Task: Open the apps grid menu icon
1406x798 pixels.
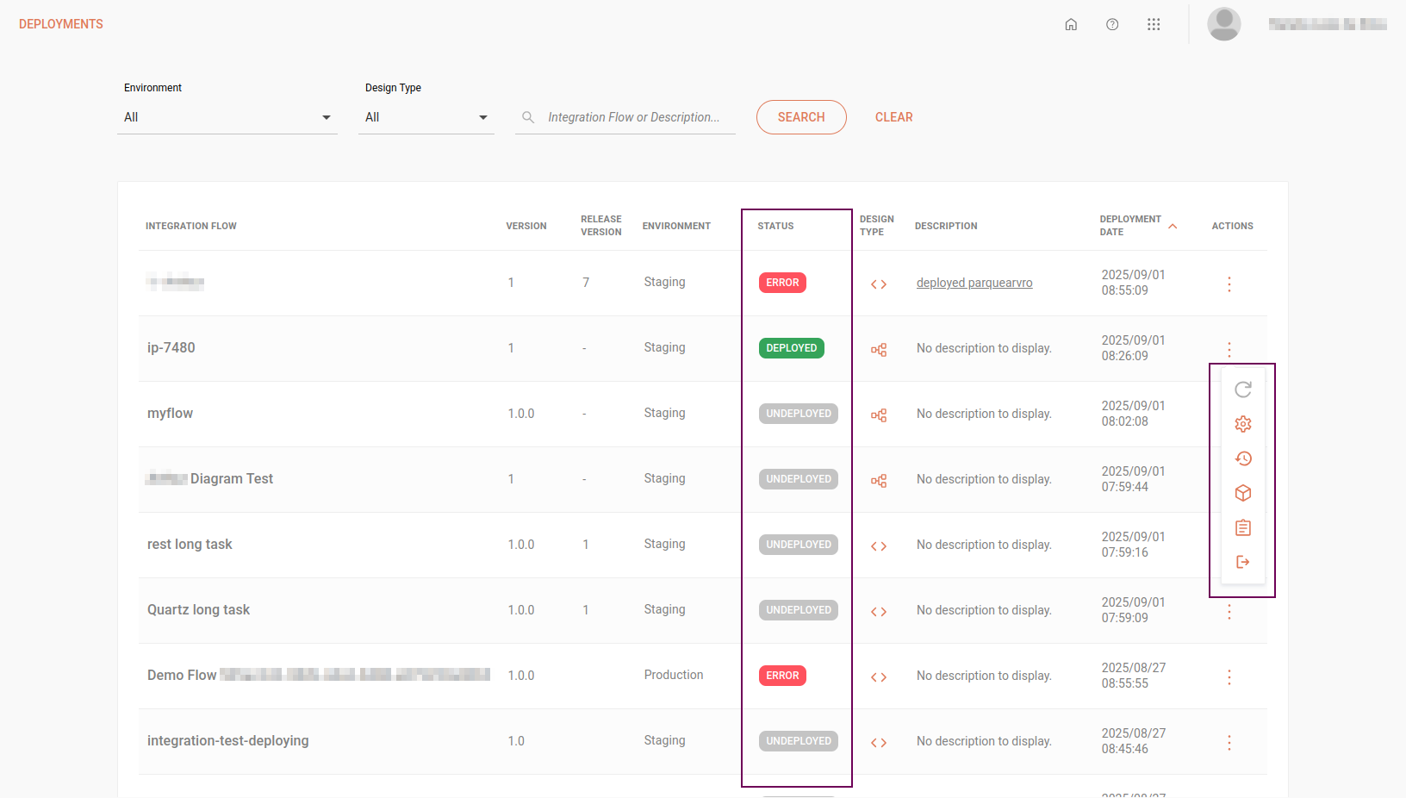Action: tap(1154, 24)
